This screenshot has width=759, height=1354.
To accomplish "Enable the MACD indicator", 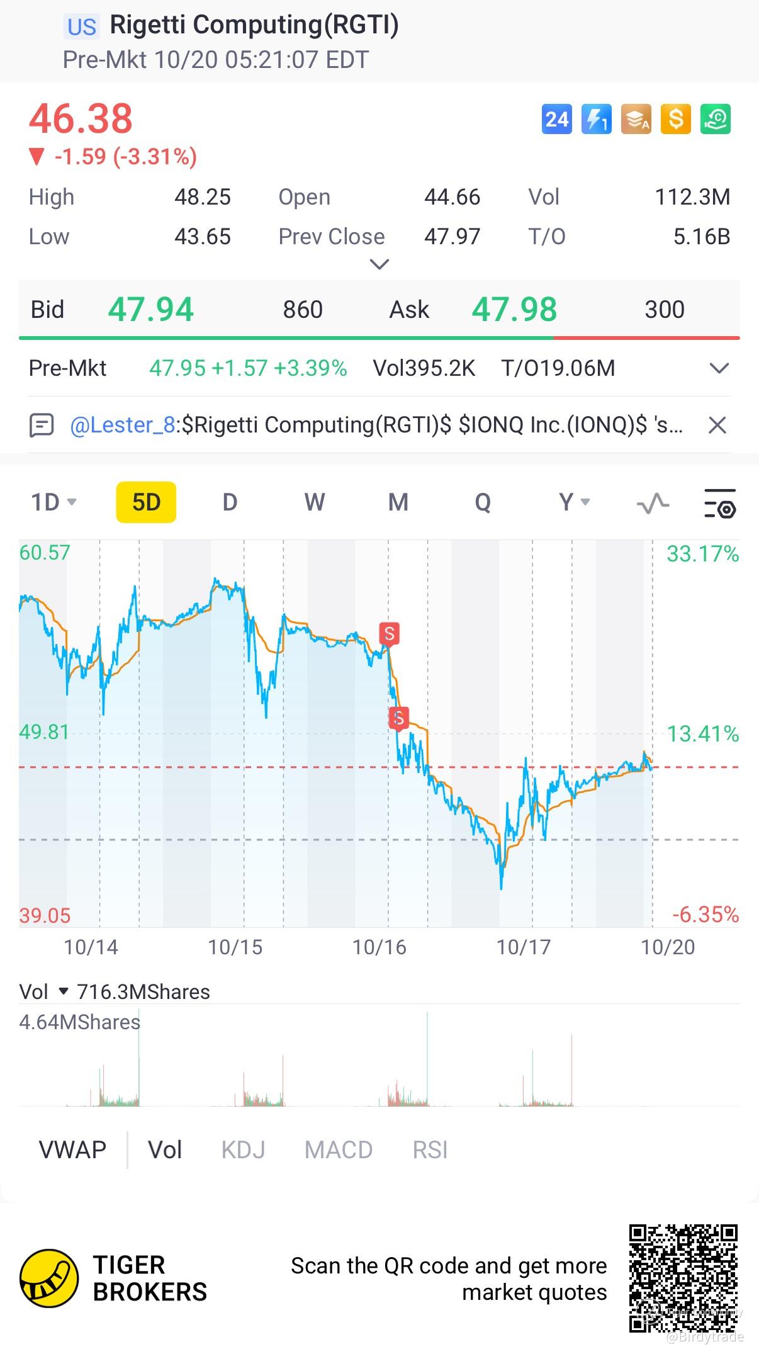I will (x=339, y=1150).
